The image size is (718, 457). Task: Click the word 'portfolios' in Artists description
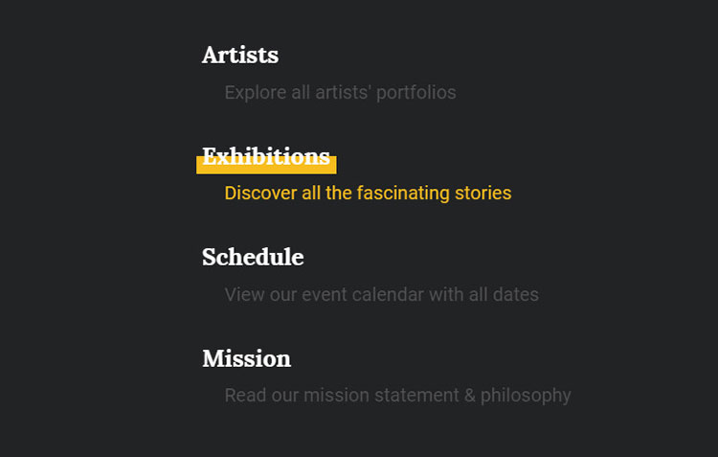[x=416, y=93]
